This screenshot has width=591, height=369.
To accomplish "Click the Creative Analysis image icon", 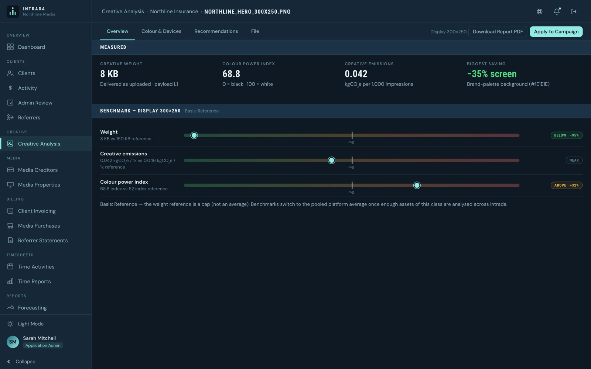I will pyautogui.click(x=10, y=144).
